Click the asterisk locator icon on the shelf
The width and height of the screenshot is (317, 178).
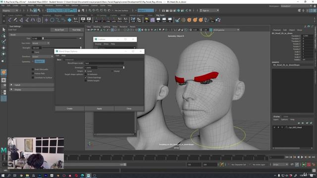(x=46, y=20)
